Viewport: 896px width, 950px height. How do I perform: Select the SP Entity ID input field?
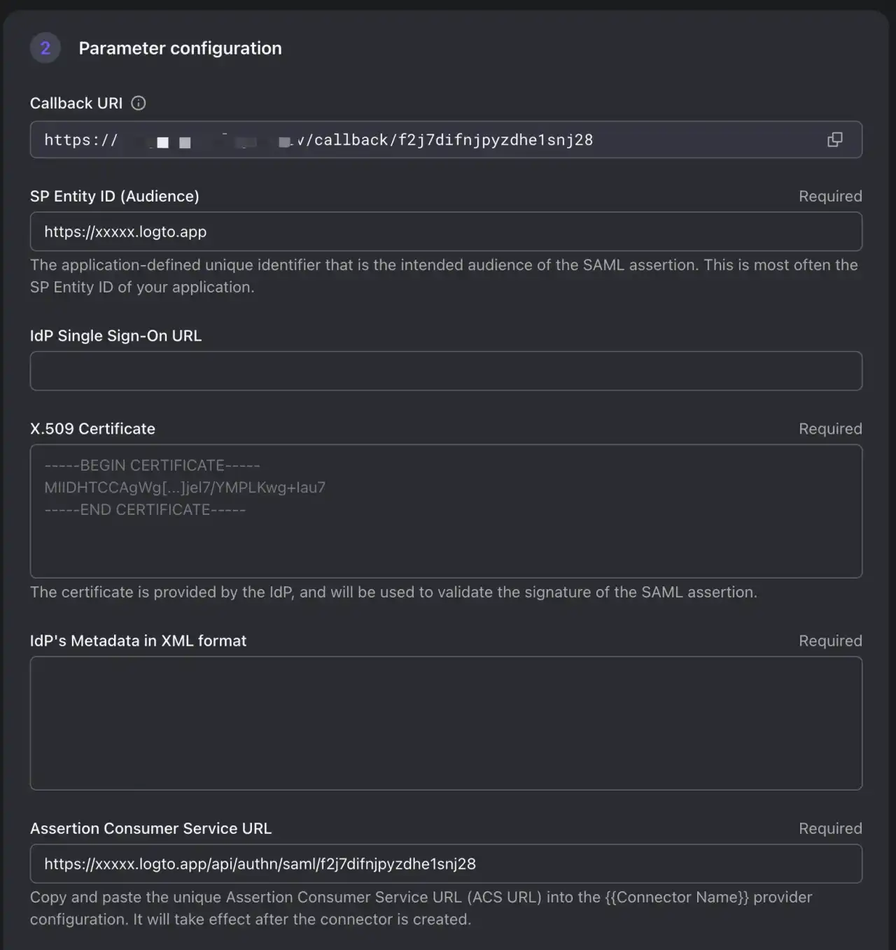(x=445, y=231)
